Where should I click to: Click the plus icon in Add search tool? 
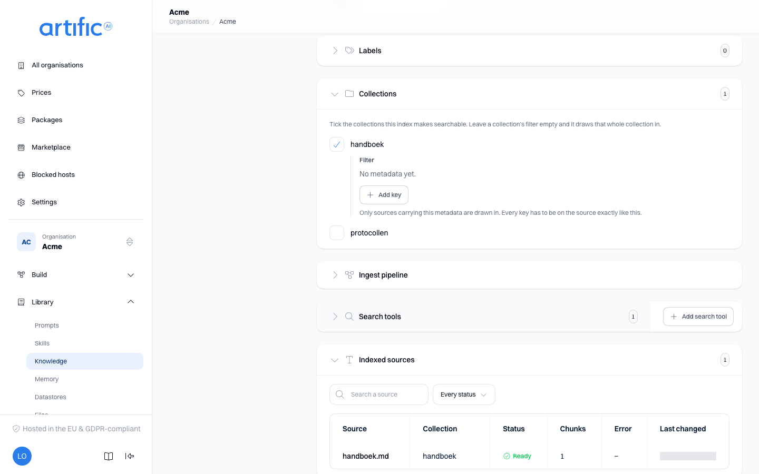coord(674,317)
